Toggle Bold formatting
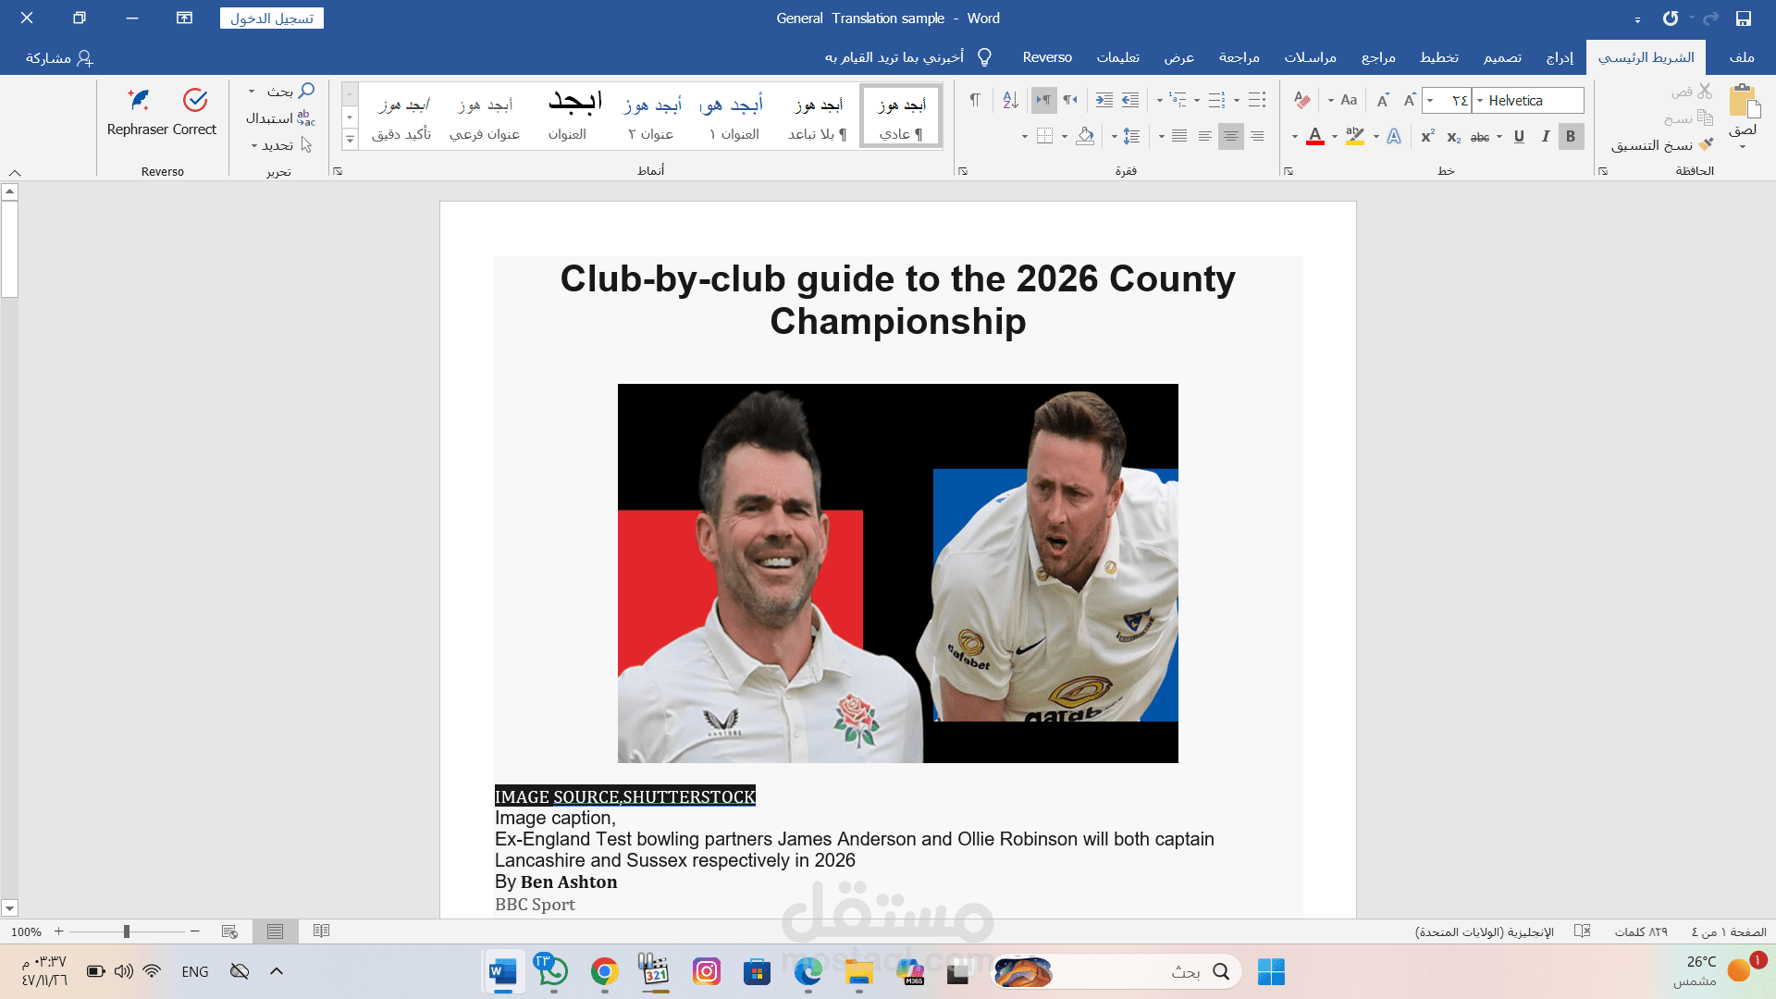This screenshot has height=999, width=1776. click(1571, 137)
